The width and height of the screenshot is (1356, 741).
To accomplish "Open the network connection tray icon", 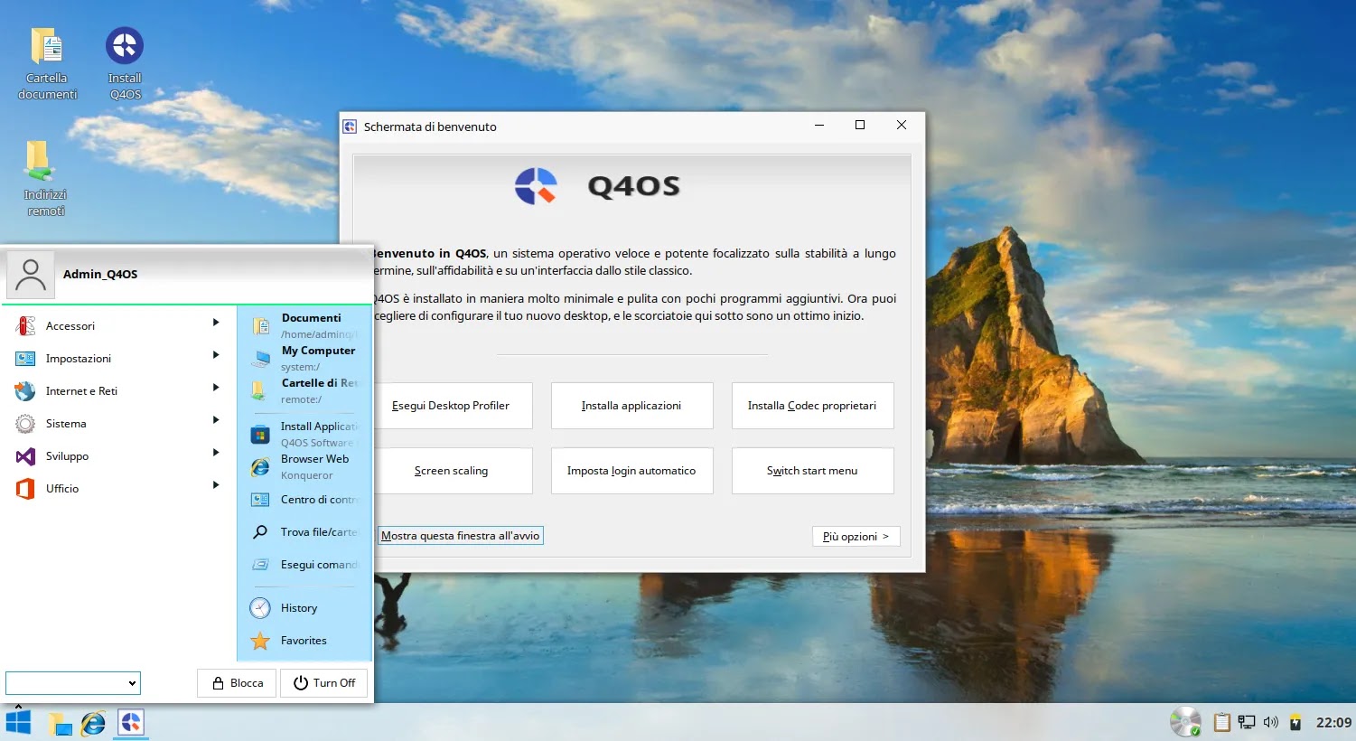I will [x=1247, y=722].
